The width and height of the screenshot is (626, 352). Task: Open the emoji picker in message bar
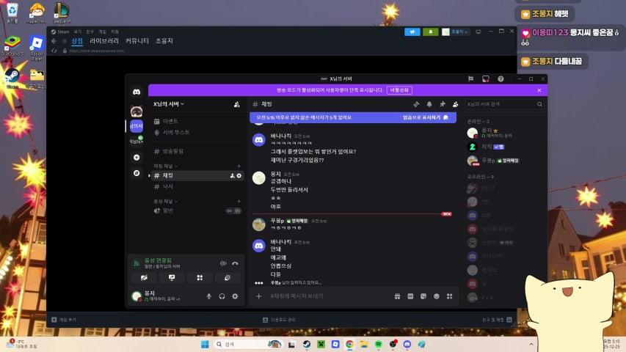coord(437,296)
